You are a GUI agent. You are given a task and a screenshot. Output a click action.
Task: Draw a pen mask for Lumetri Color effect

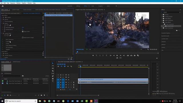[10, 35]
